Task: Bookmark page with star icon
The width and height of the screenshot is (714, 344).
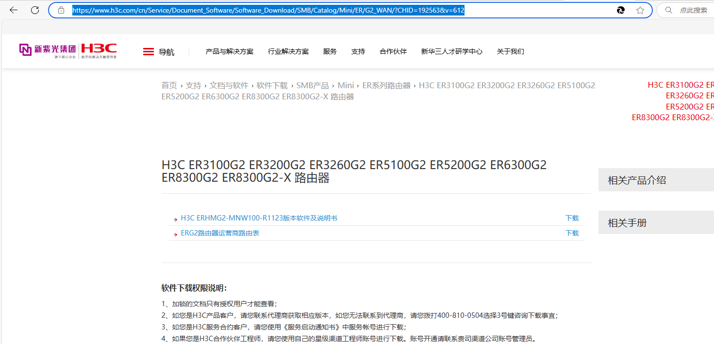Action: click(640, 10)
